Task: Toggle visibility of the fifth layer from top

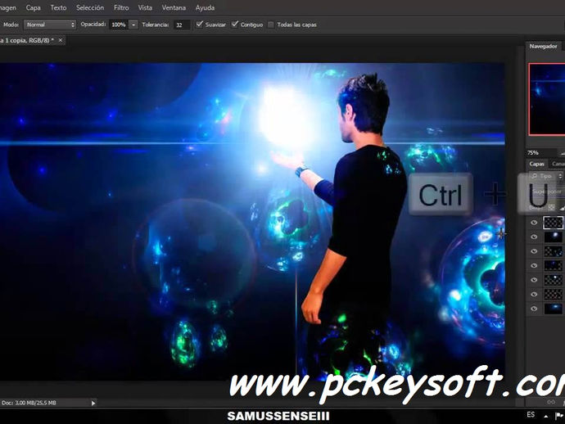Action: [x=534, y=280]
